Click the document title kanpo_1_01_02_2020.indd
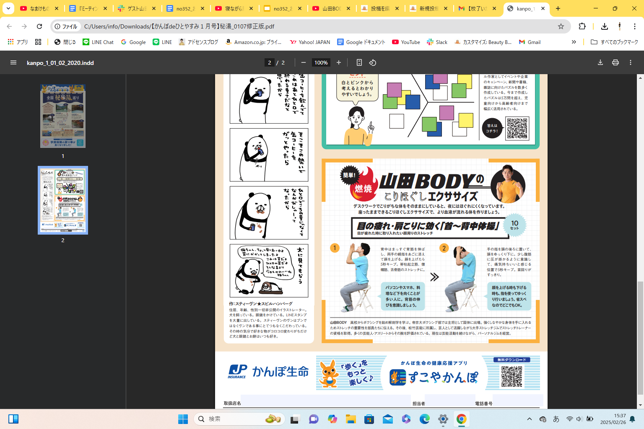The image size is (644, 429). pyautogui.click(x=60, y=63)
